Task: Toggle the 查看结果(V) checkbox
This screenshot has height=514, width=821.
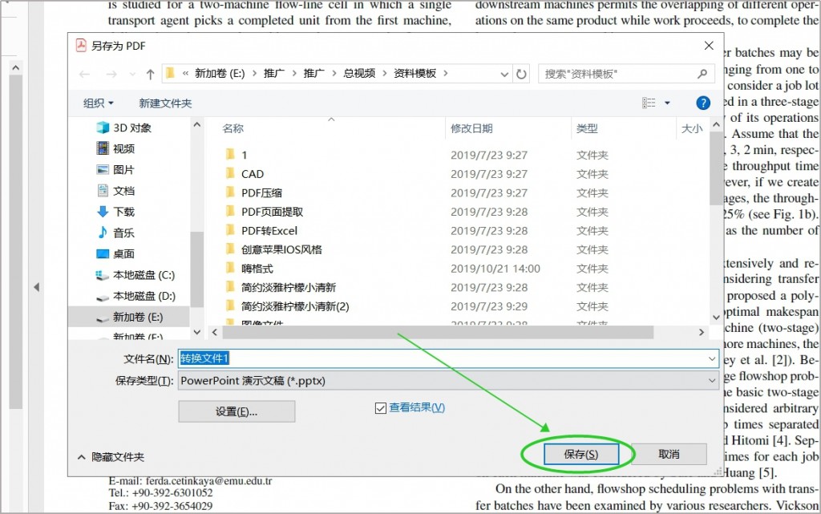Action: coord(379,407)
